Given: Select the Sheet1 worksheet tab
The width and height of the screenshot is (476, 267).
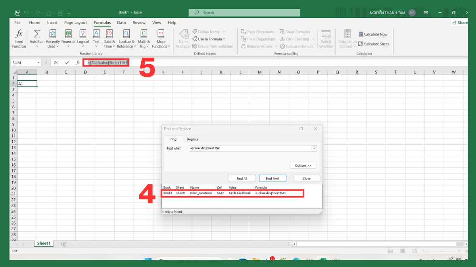Looking at the screenshot, I should pyautogui.click(x=44, y=244).
